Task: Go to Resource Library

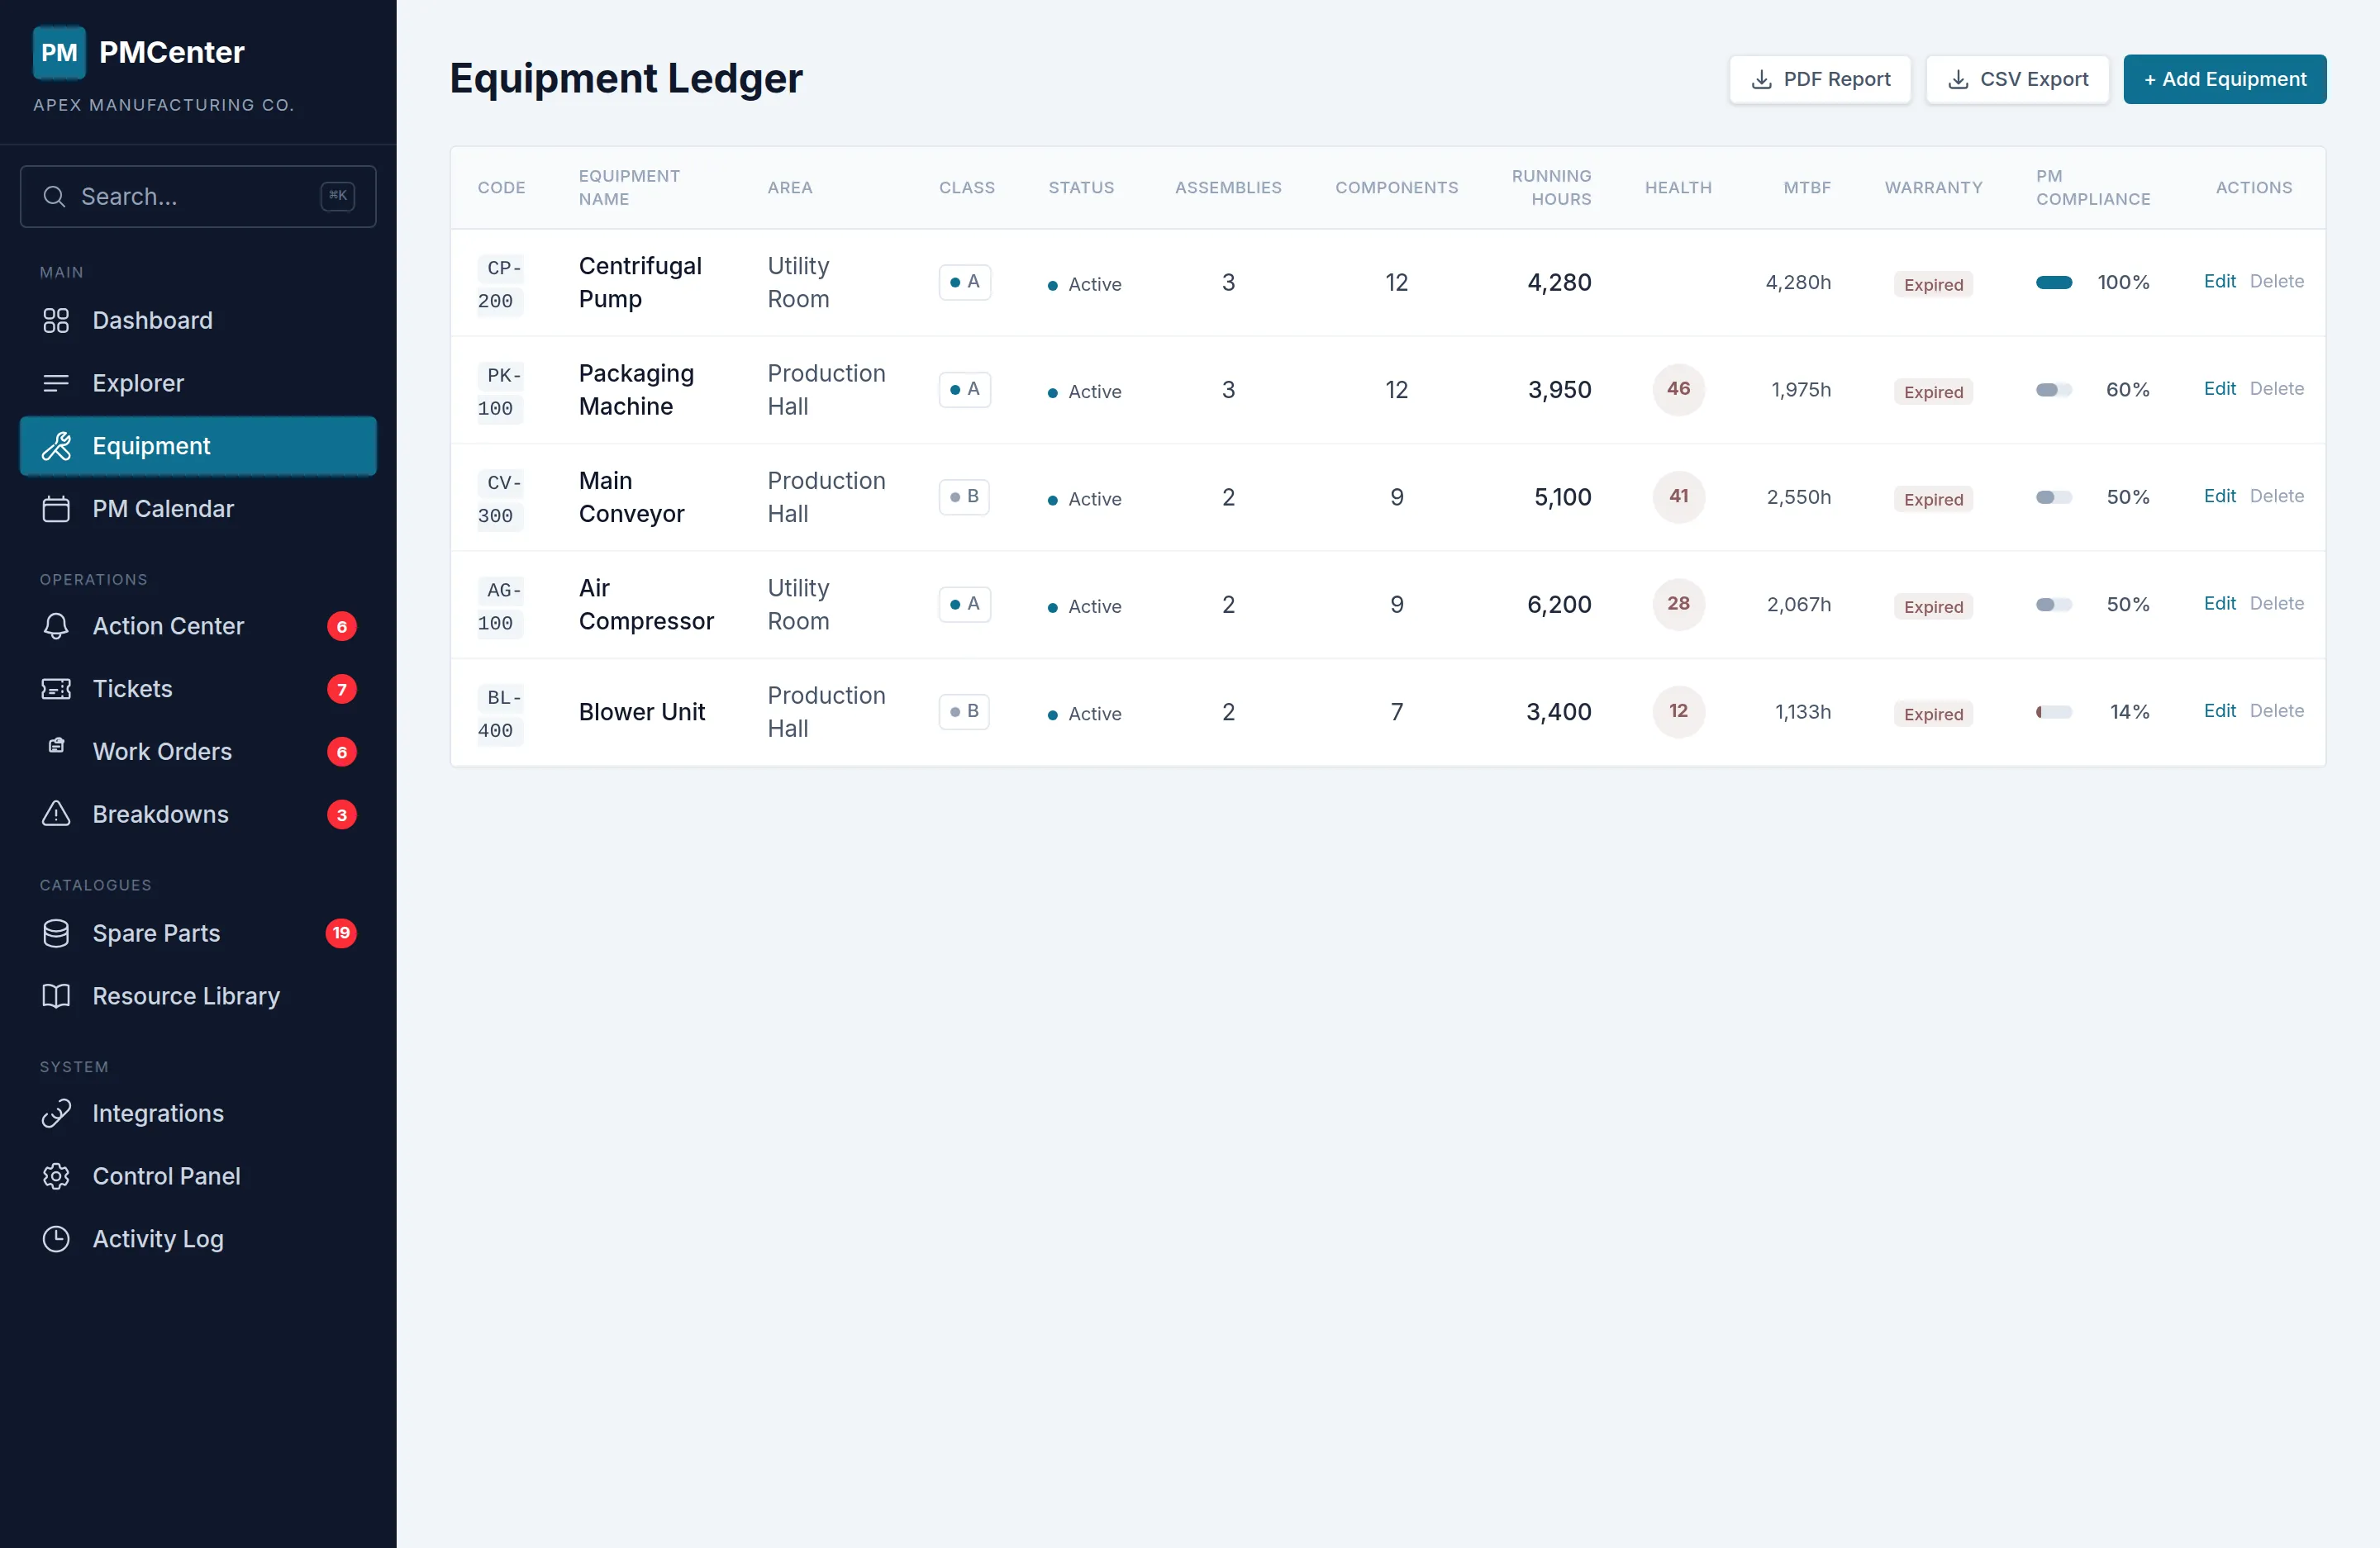Action: (186, 995)
